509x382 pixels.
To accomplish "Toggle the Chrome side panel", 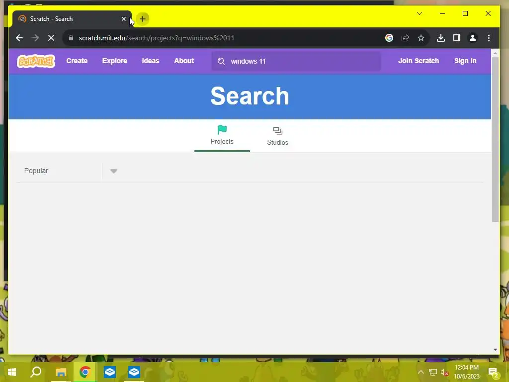I will click(457, 38).
